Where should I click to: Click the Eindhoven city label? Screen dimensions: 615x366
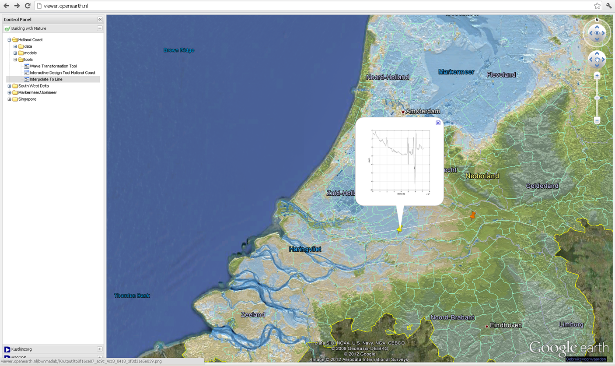click(506, 325)
